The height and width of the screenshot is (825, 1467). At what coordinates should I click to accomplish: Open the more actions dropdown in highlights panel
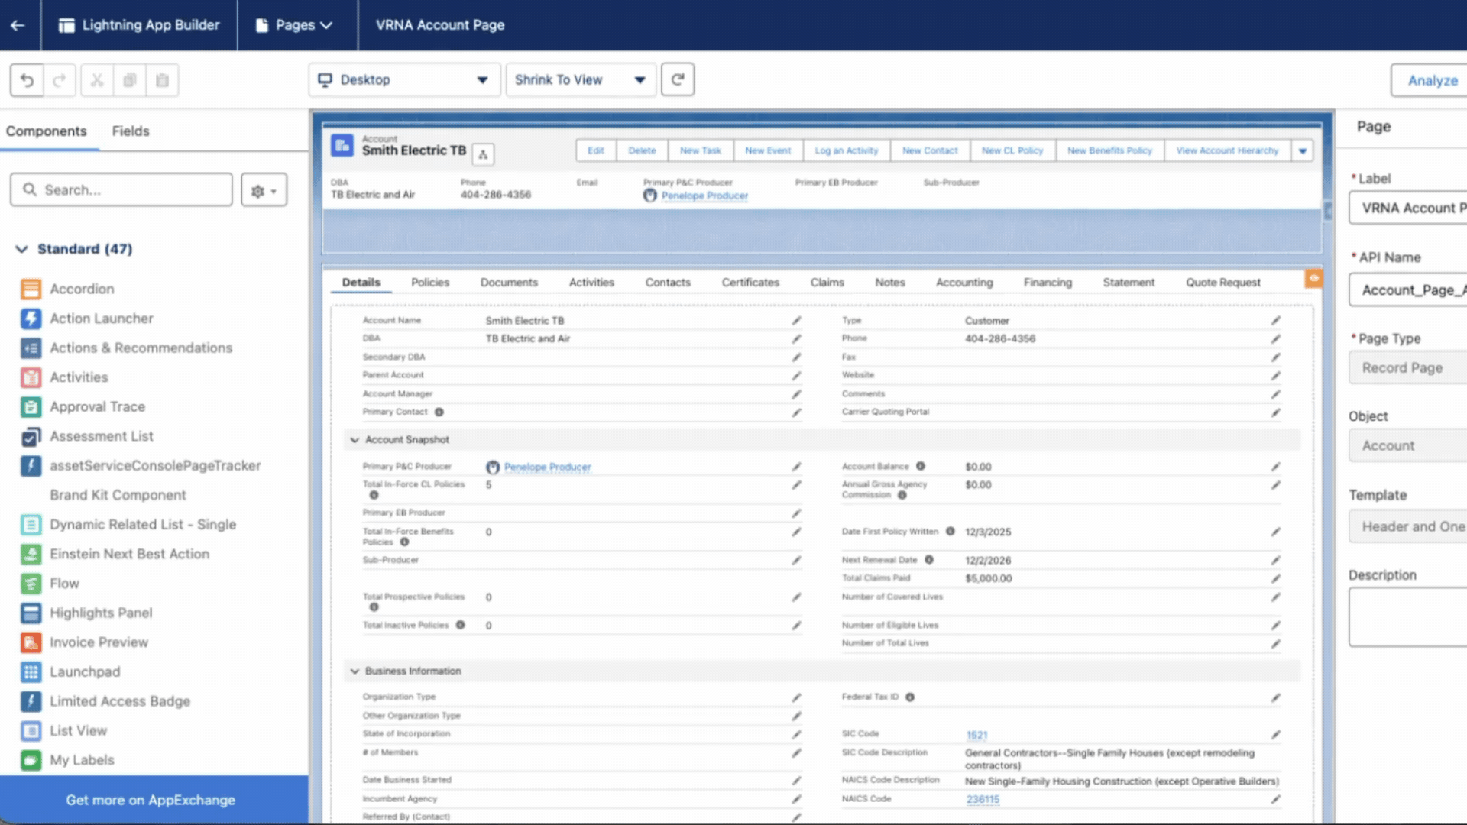(1303, 151)
